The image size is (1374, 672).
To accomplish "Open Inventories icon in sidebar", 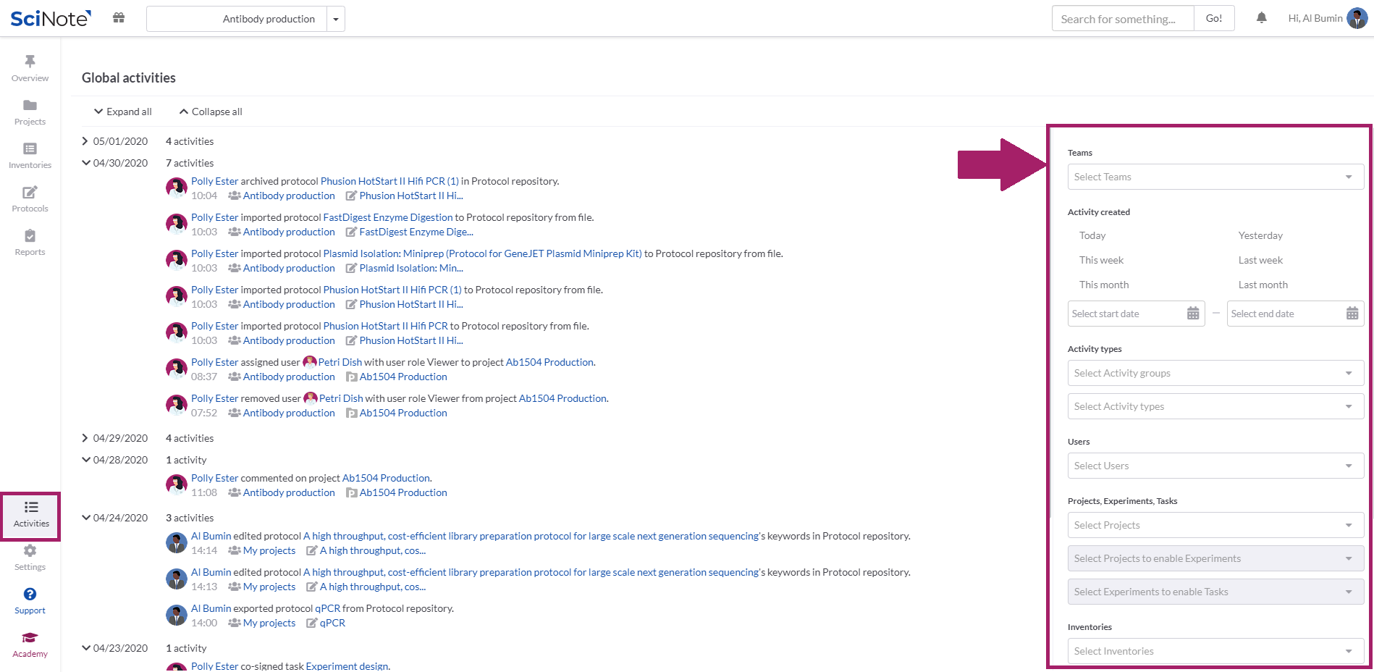I will [30, 148].
